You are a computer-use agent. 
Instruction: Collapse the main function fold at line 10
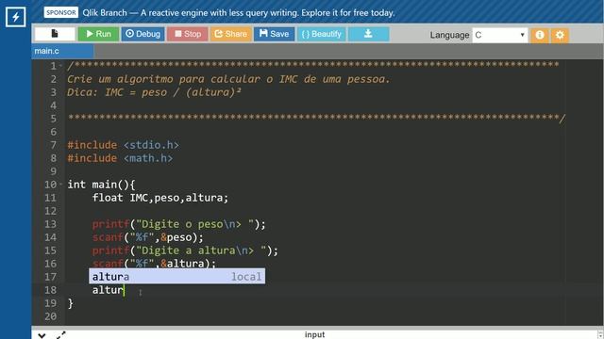[x=60, y=185]
